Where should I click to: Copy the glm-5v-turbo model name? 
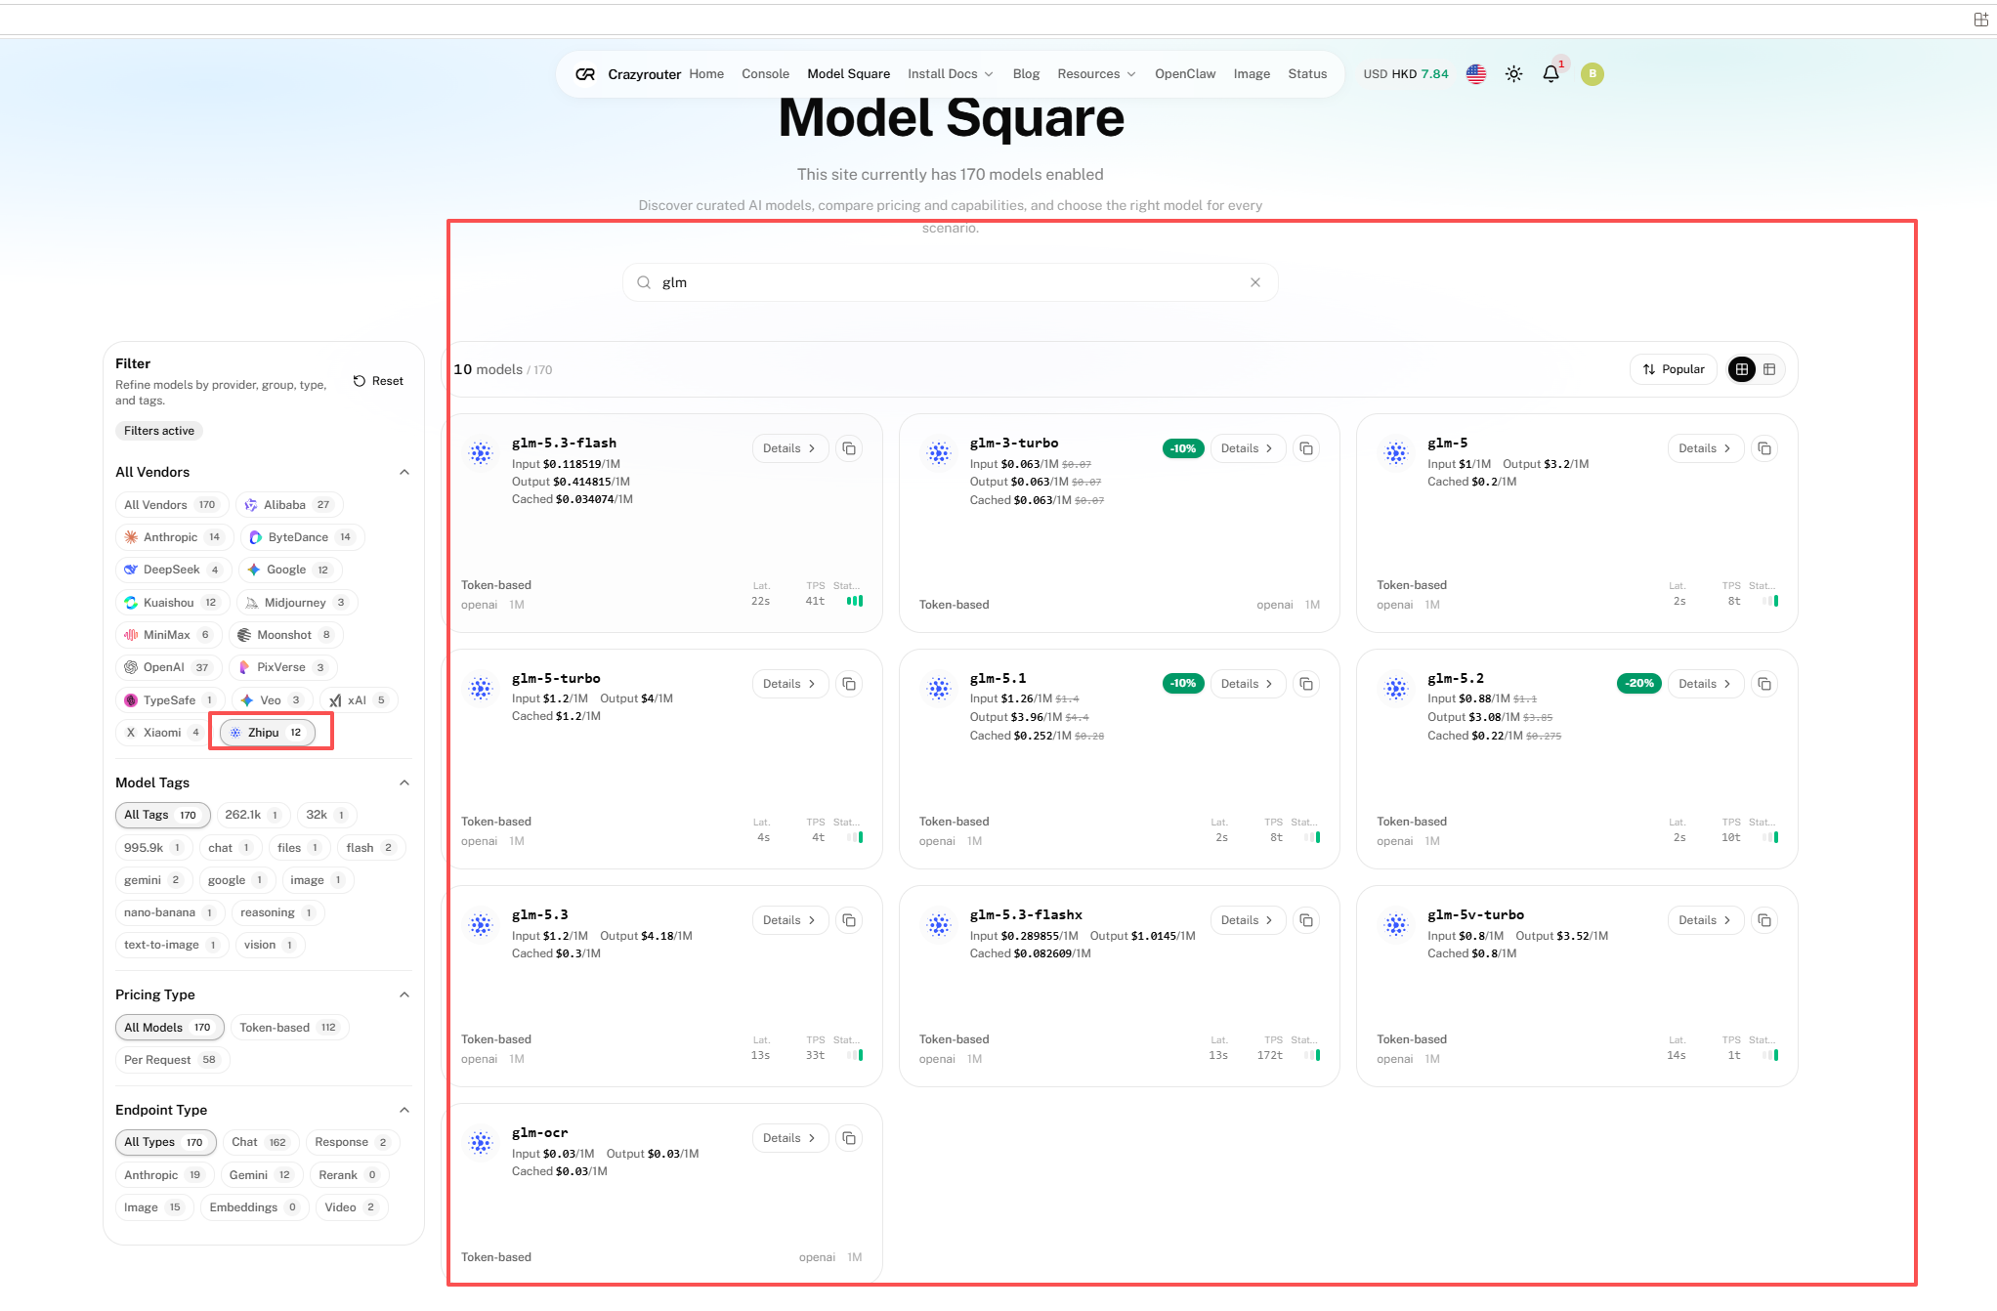[1764, 920]
